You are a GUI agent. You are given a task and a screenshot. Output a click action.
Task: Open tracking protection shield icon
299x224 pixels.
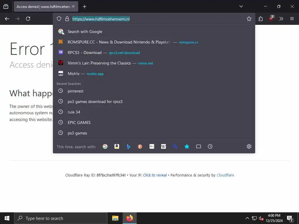click(59, 19)
